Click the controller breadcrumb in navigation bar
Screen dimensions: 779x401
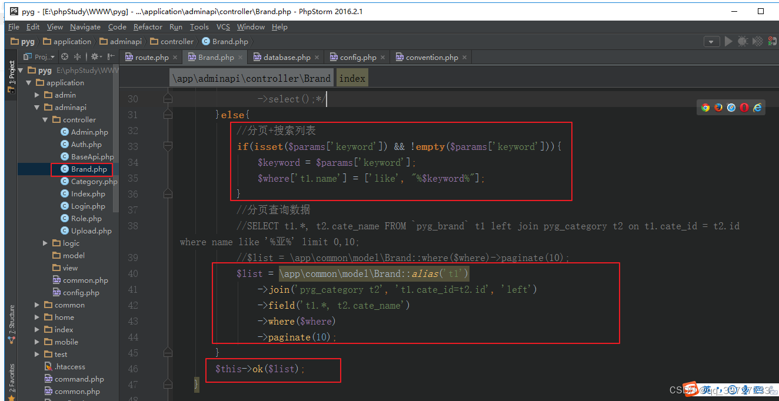tap(172, 41)
